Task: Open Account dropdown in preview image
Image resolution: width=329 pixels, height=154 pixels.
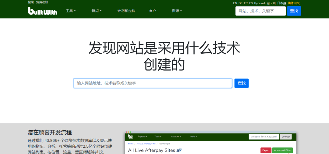Action: [176, 137]
